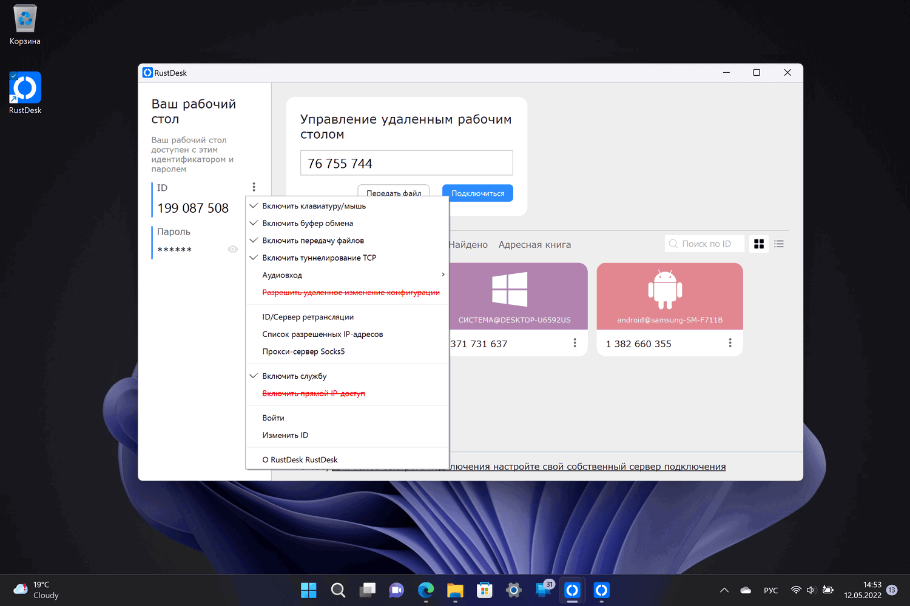Open the notification center badge showing 13
Viewport: 910px width, 606px height.
tap(892, 590)
